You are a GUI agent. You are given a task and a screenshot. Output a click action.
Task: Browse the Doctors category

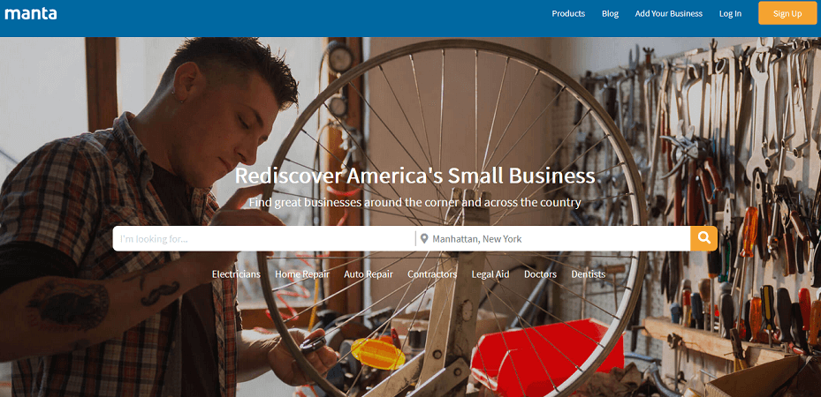[x=540, y=274]
